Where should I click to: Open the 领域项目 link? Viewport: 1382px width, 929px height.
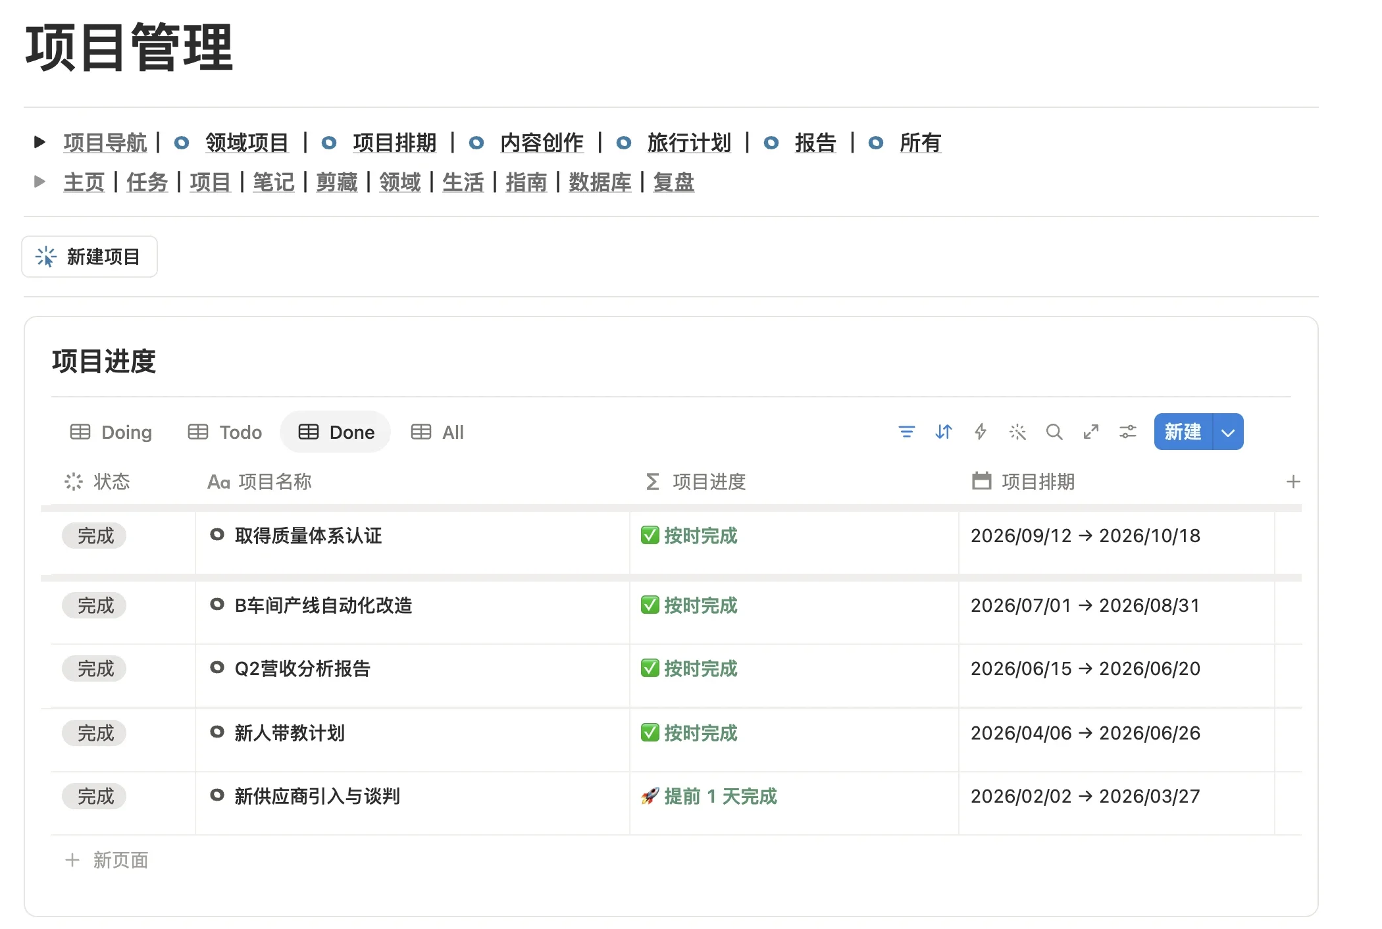coord(247,142)
